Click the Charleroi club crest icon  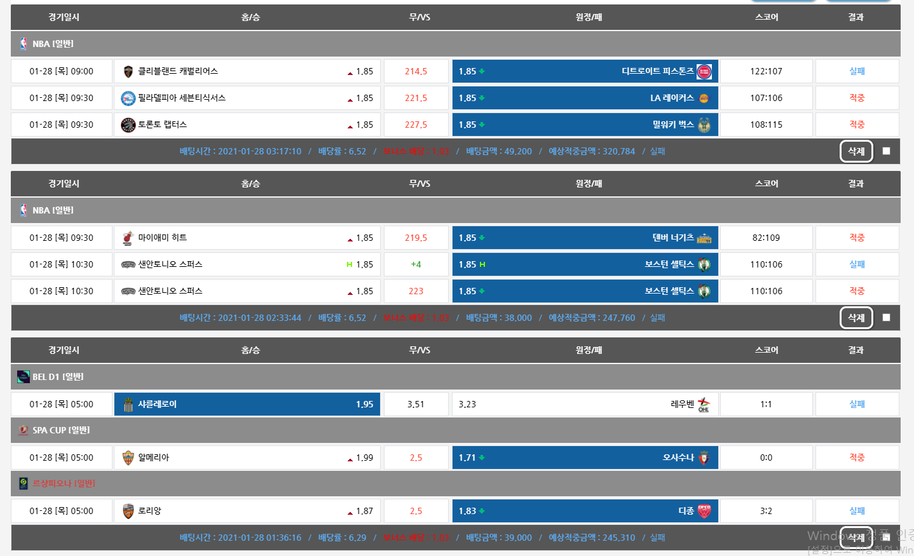128,405
